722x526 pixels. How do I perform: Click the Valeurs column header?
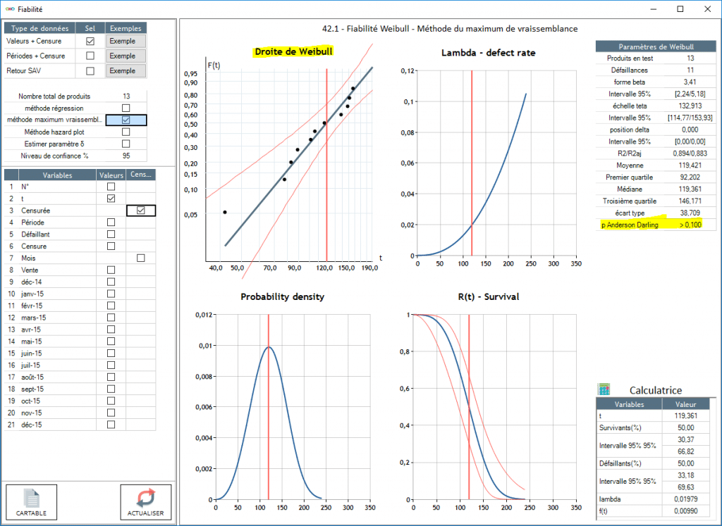click(111, 175)
